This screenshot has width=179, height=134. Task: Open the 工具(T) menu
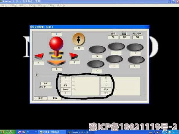pos(51,5)
